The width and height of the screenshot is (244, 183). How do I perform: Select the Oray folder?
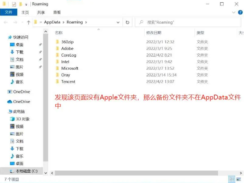pos(66,75)
